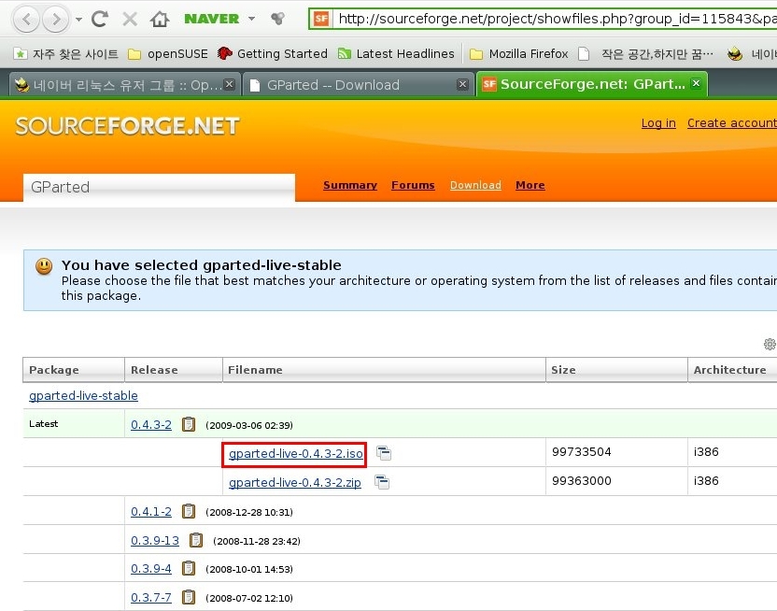Click the gear settings icon above the table
The image size is (777, 611).
pyautogui.click(x=770, y=344)
